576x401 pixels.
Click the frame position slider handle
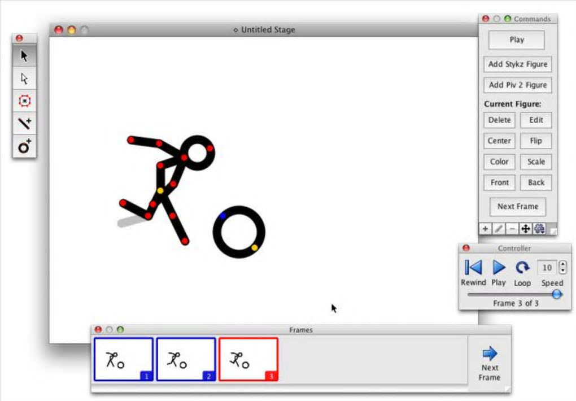[557, 294]
